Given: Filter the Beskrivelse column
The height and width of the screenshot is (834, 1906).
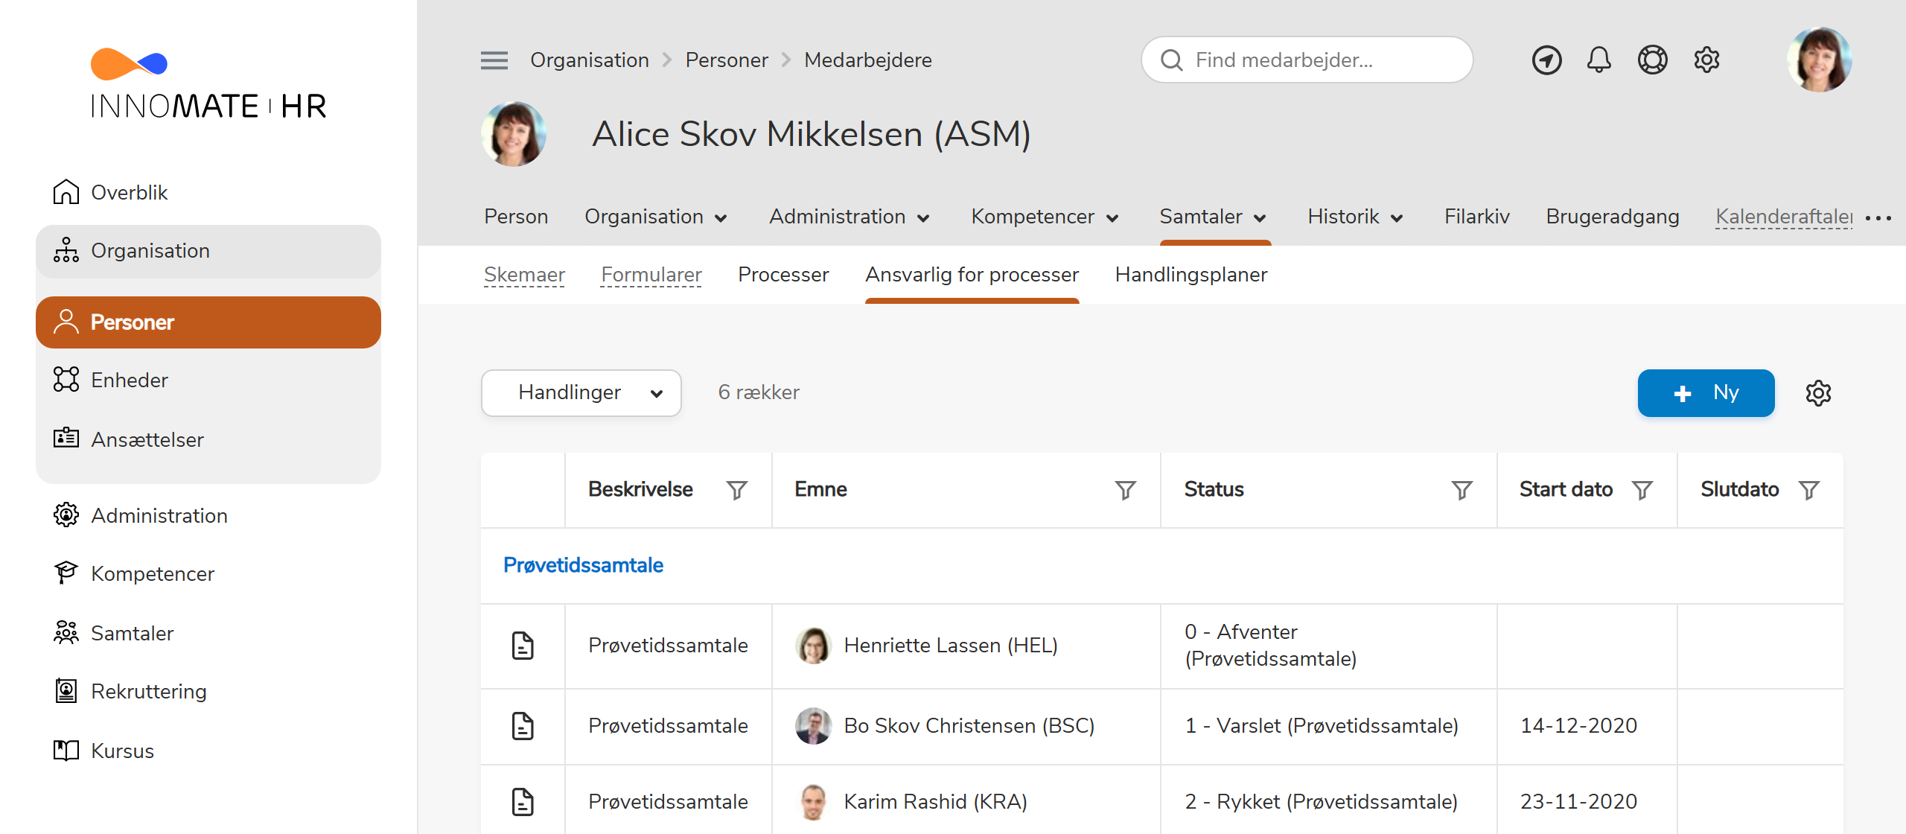Looking at the screenshot, I should click(737, 490).
